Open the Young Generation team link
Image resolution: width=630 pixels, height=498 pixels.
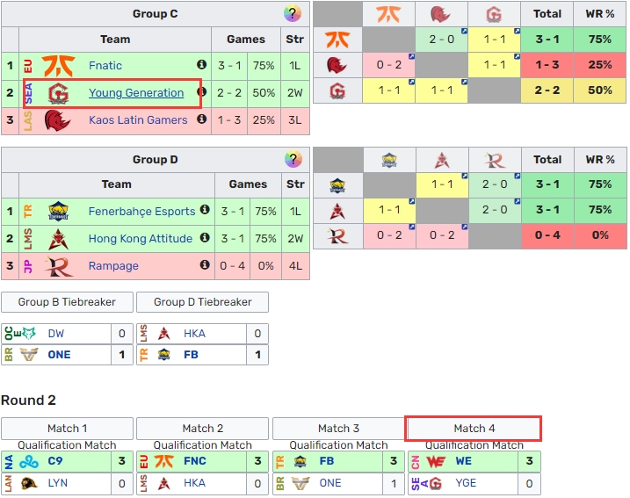136,93
